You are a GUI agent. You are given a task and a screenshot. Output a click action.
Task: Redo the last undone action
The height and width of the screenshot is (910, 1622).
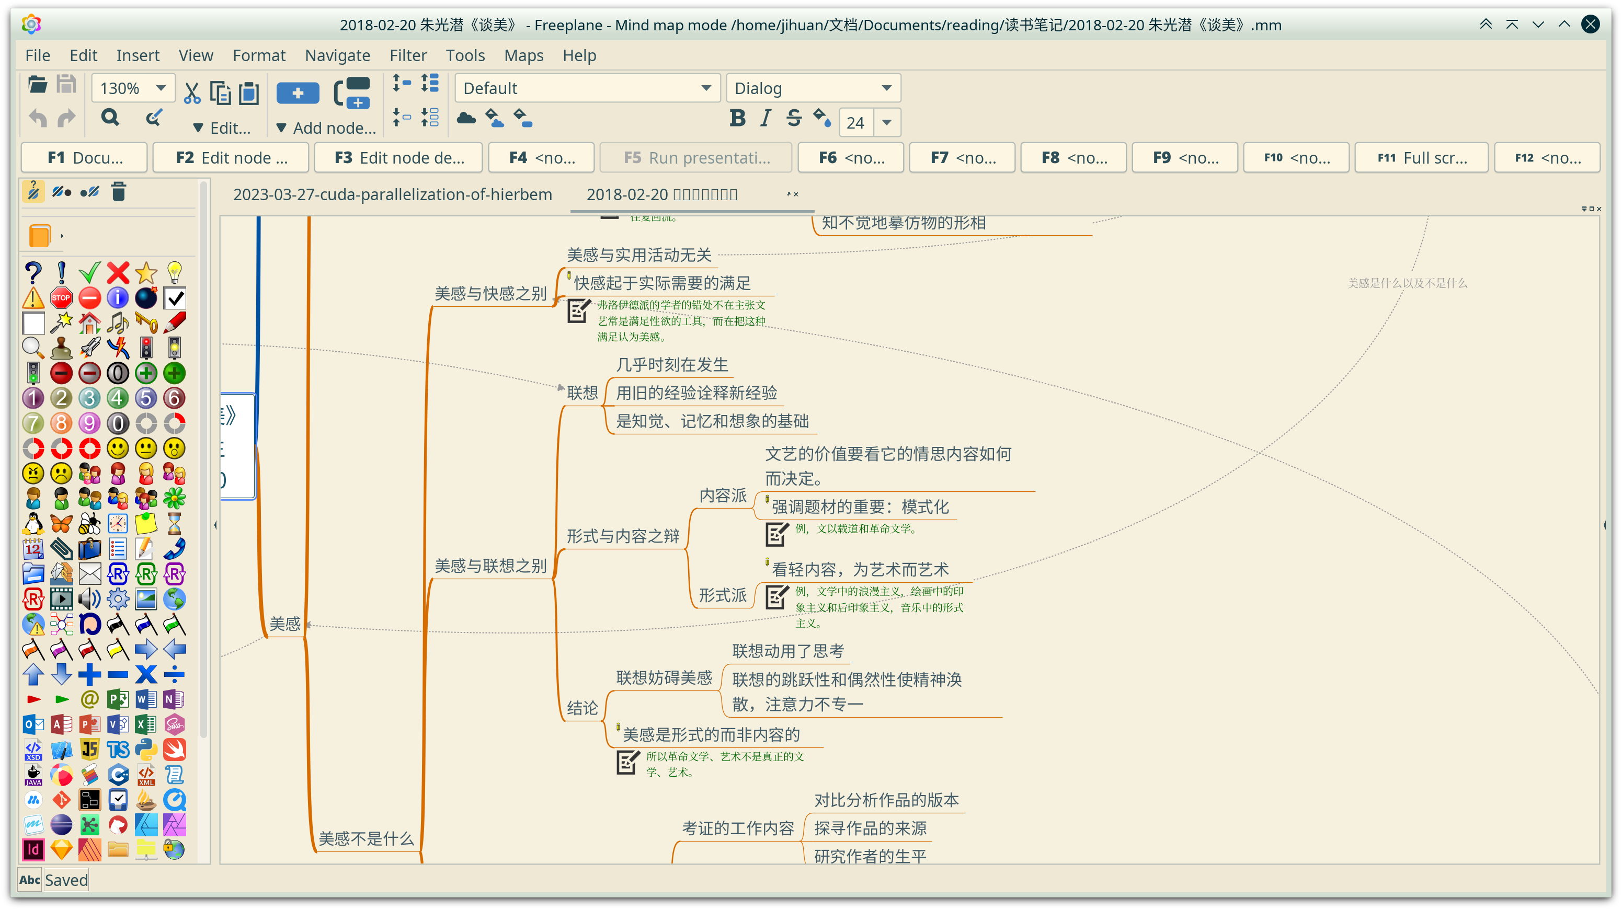point(66,118)
